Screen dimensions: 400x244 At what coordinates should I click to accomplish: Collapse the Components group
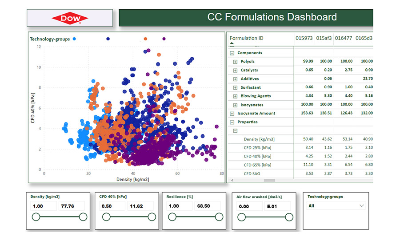tap(232, 53)
